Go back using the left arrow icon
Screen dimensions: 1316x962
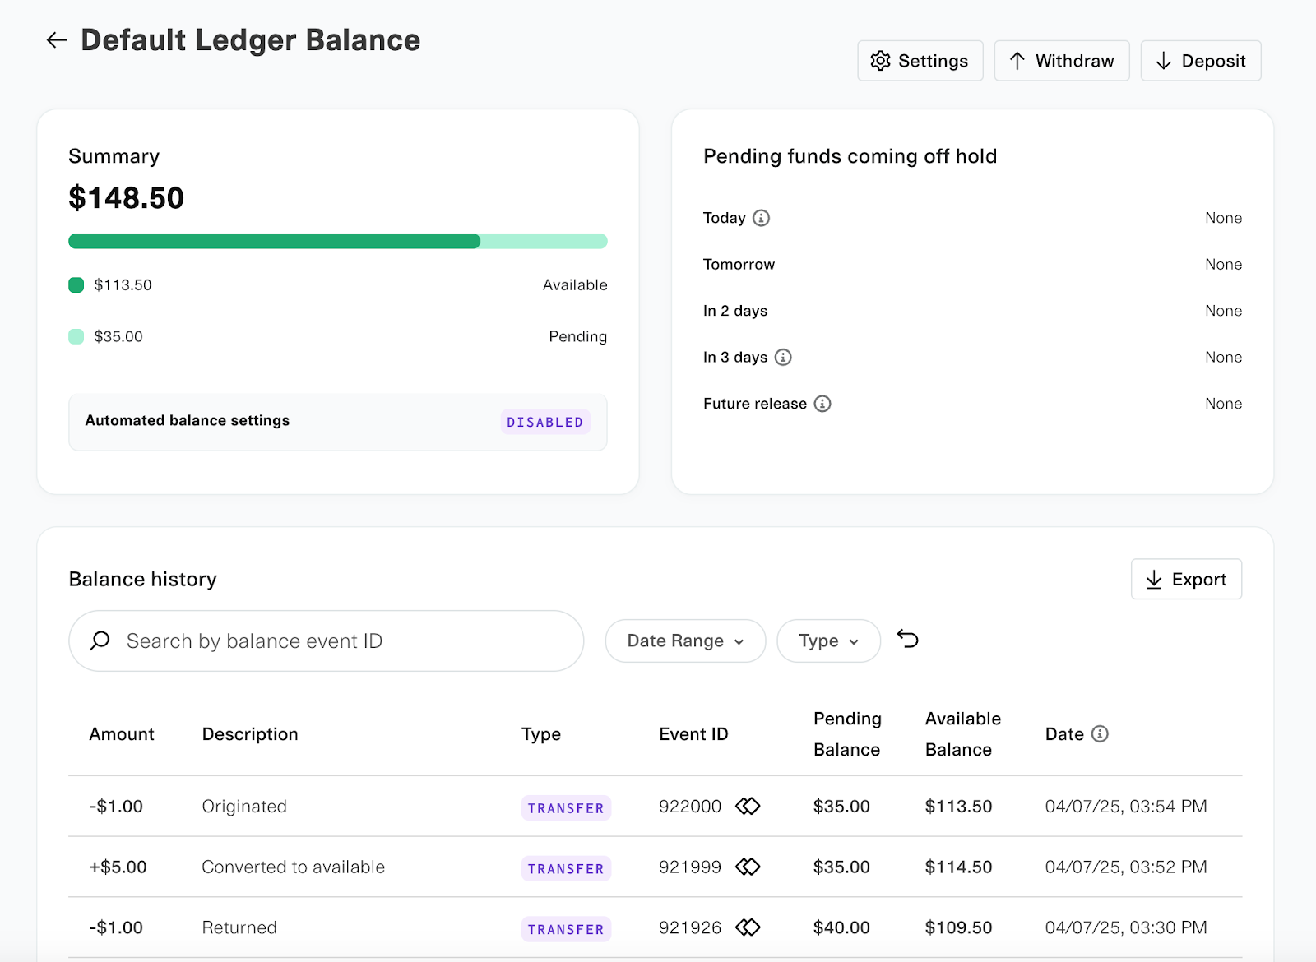(56, 39)
